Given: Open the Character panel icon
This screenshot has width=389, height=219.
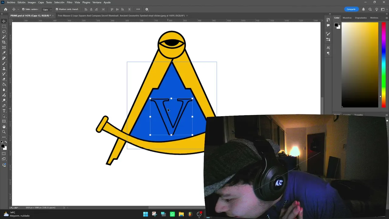Looking at the screenshot, I should pyautogui.click(x=328, y=48).
